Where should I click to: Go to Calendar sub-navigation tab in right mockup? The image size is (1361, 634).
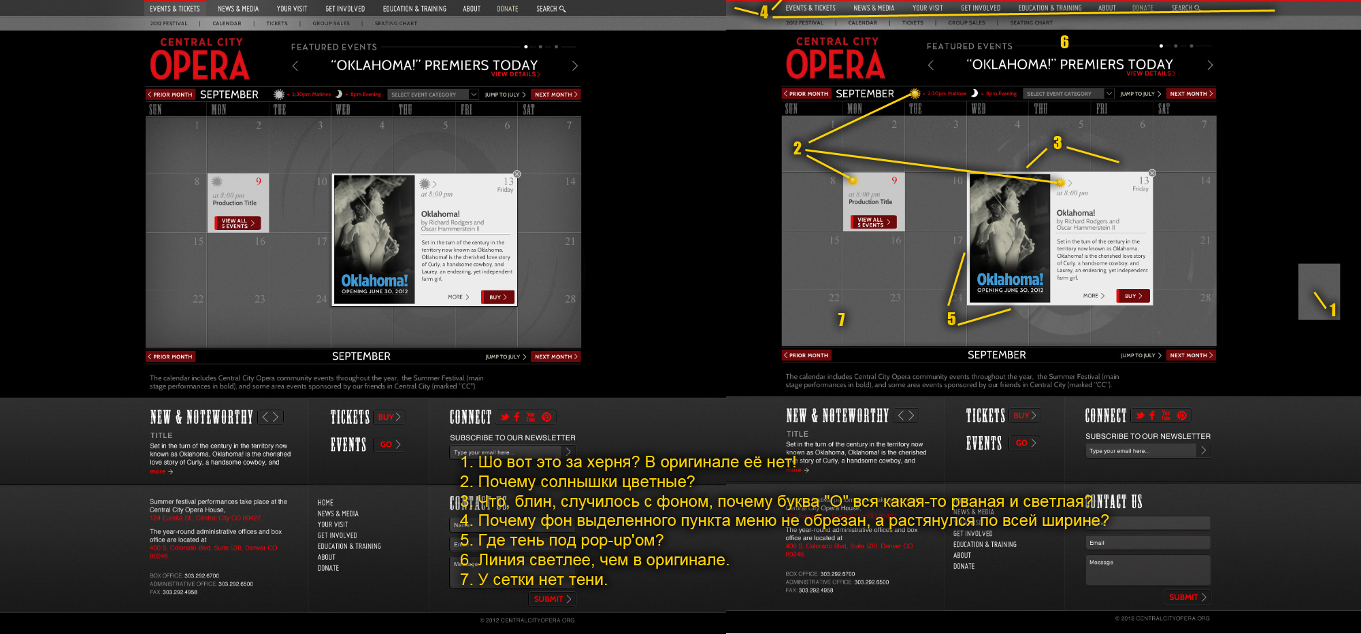(x=862, y=23)
